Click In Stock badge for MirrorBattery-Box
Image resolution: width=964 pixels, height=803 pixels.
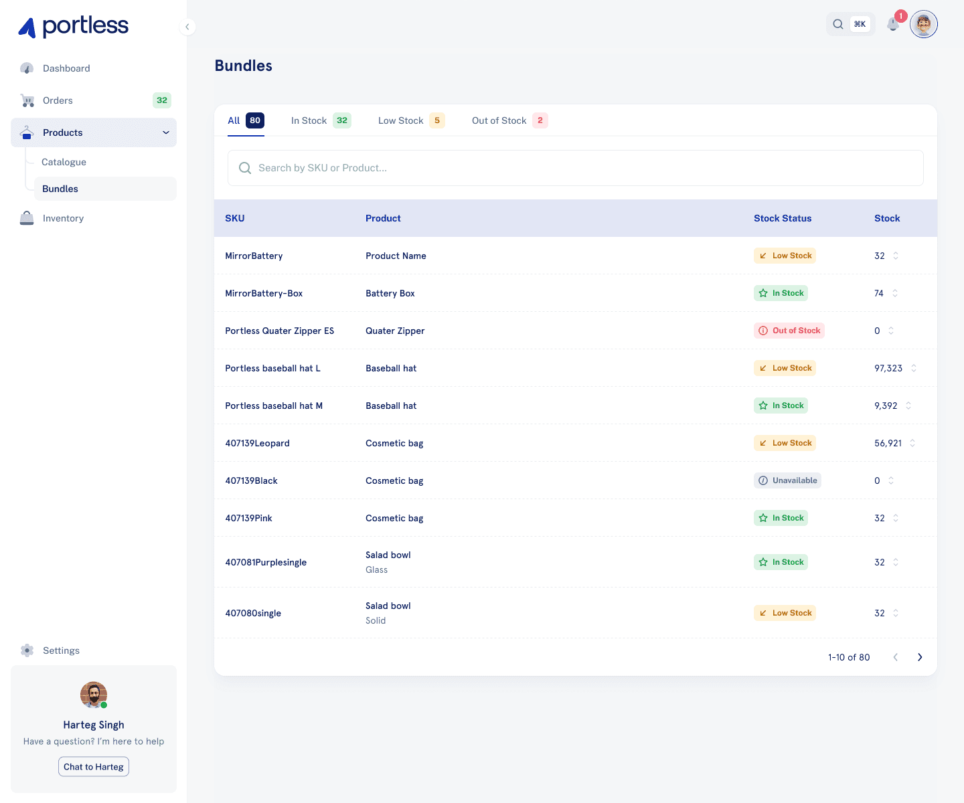coord(781,293)
